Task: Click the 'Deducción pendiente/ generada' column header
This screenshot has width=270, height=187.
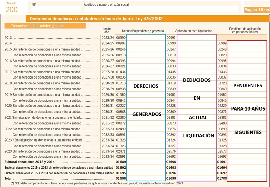Action: coord(143,31)
